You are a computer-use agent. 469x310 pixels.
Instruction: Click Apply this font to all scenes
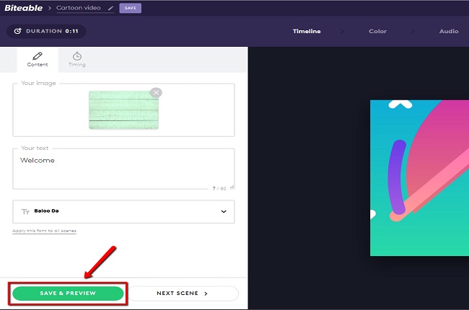tap(44, 231)
